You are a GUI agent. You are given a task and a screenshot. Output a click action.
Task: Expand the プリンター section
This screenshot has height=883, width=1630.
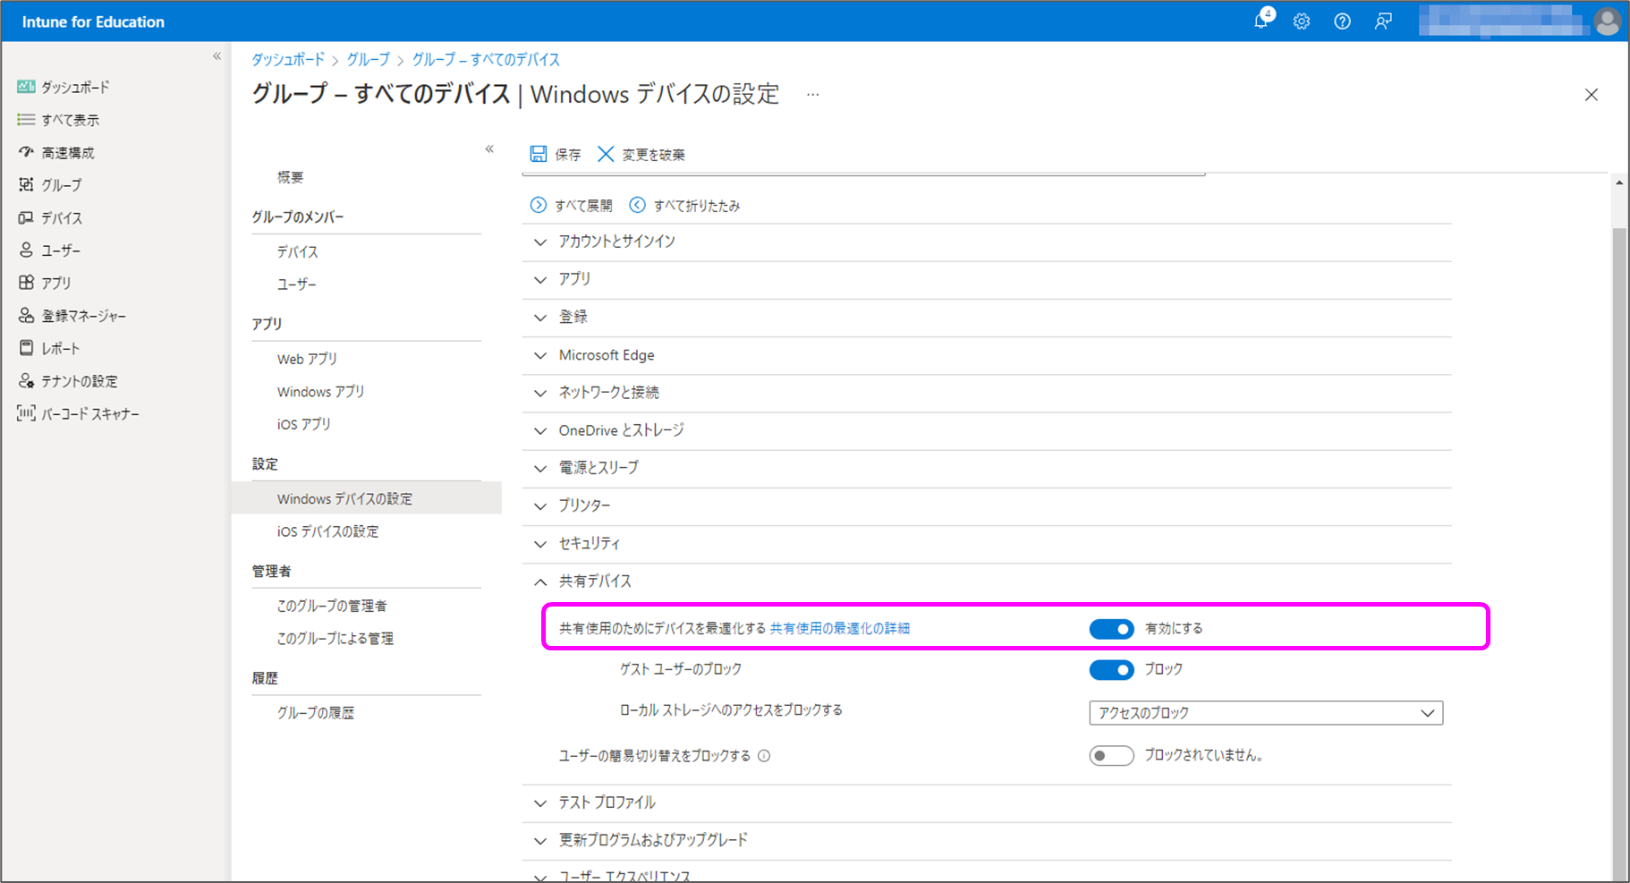point(986,505)
